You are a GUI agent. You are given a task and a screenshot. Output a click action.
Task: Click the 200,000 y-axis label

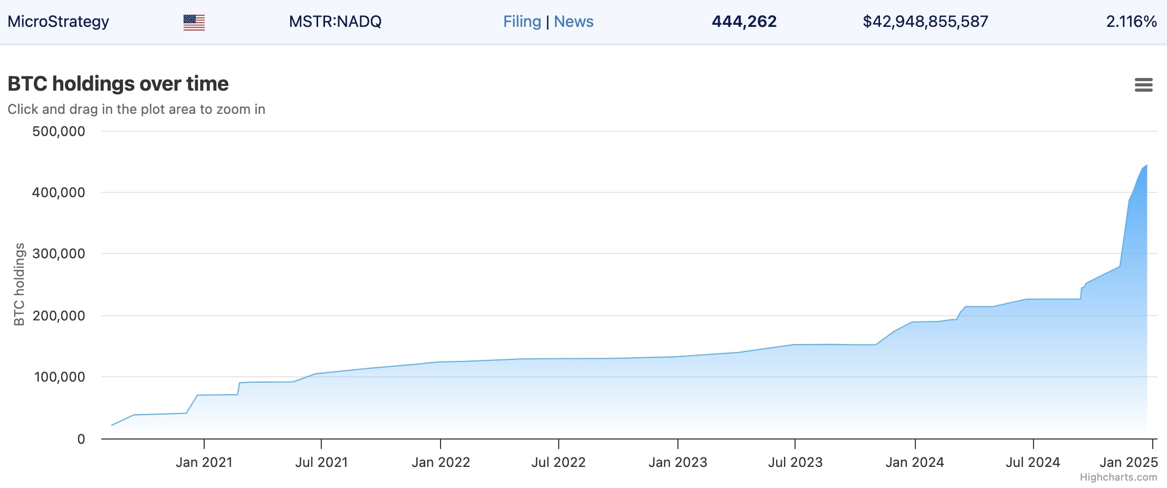click(59, 316)
